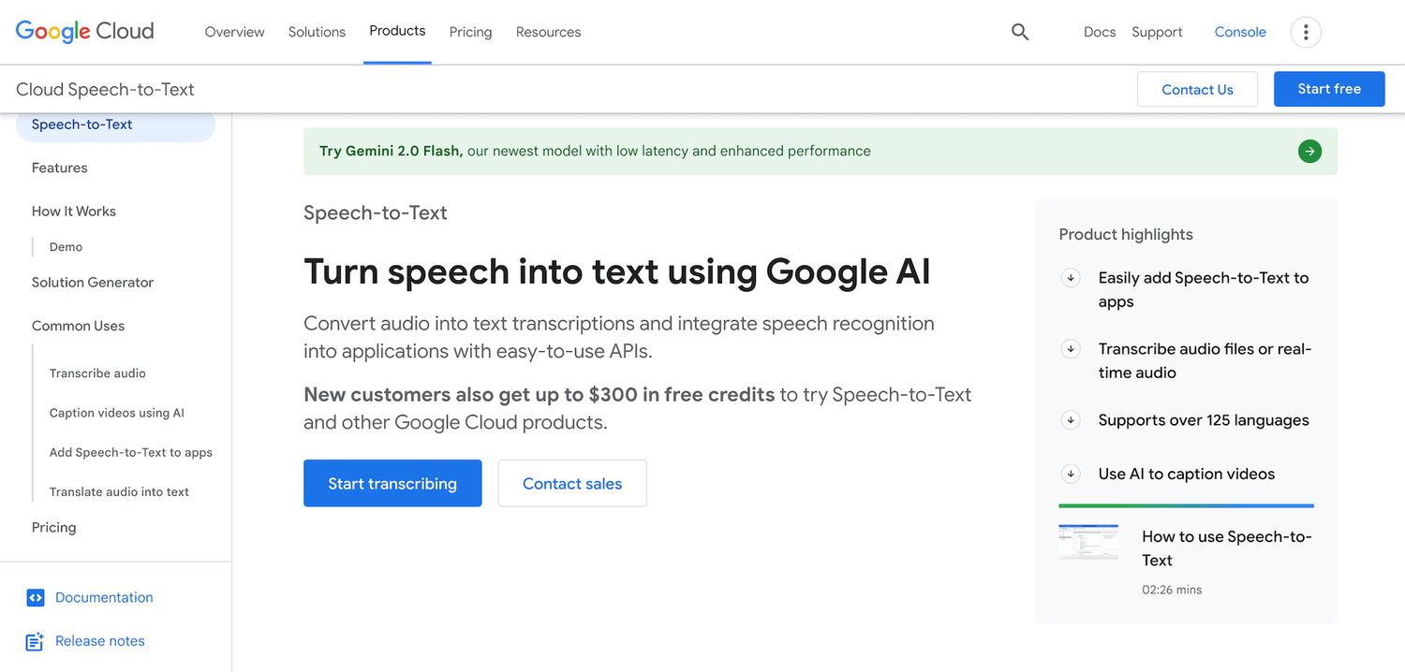This screenshot has height=672, width=1405.
Task: Click the 02:26 mins duration text
Action: (1172, 590)
